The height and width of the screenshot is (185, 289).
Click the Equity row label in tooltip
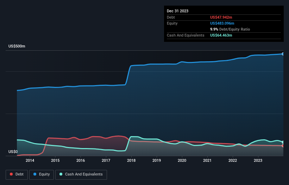[172, 23]
